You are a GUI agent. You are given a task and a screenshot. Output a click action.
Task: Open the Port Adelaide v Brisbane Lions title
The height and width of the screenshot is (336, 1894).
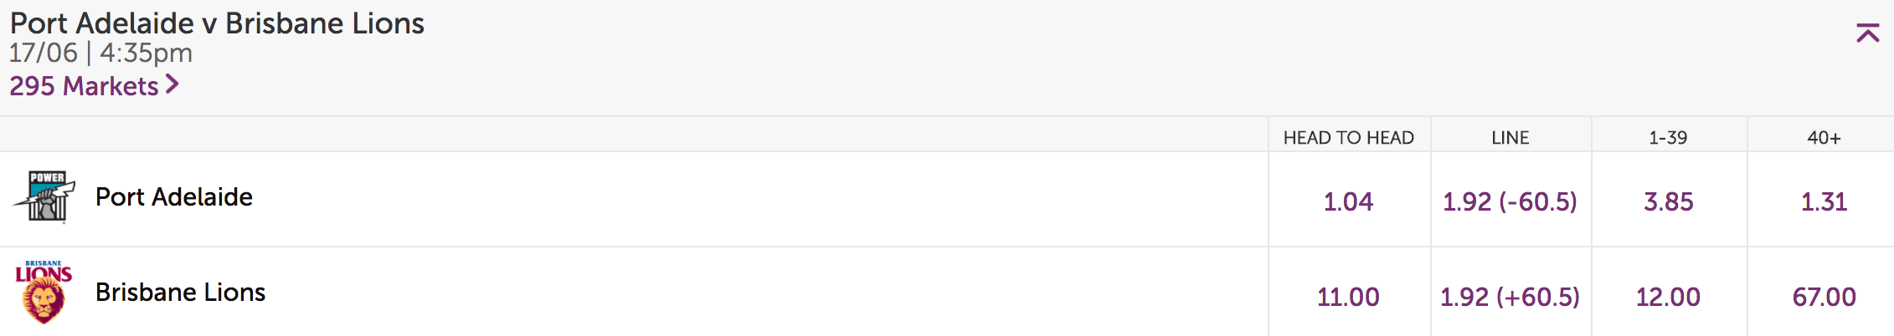(217, 23)
